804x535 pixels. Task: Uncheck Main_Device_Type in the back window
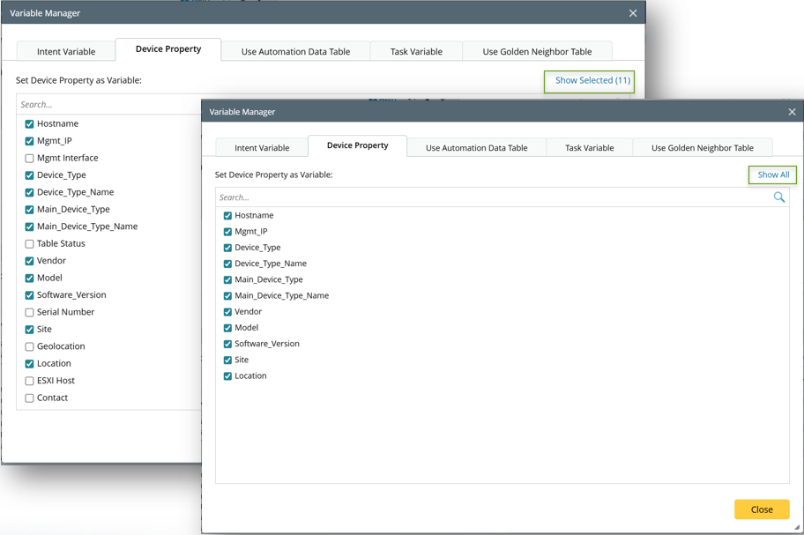coord(29,210)
